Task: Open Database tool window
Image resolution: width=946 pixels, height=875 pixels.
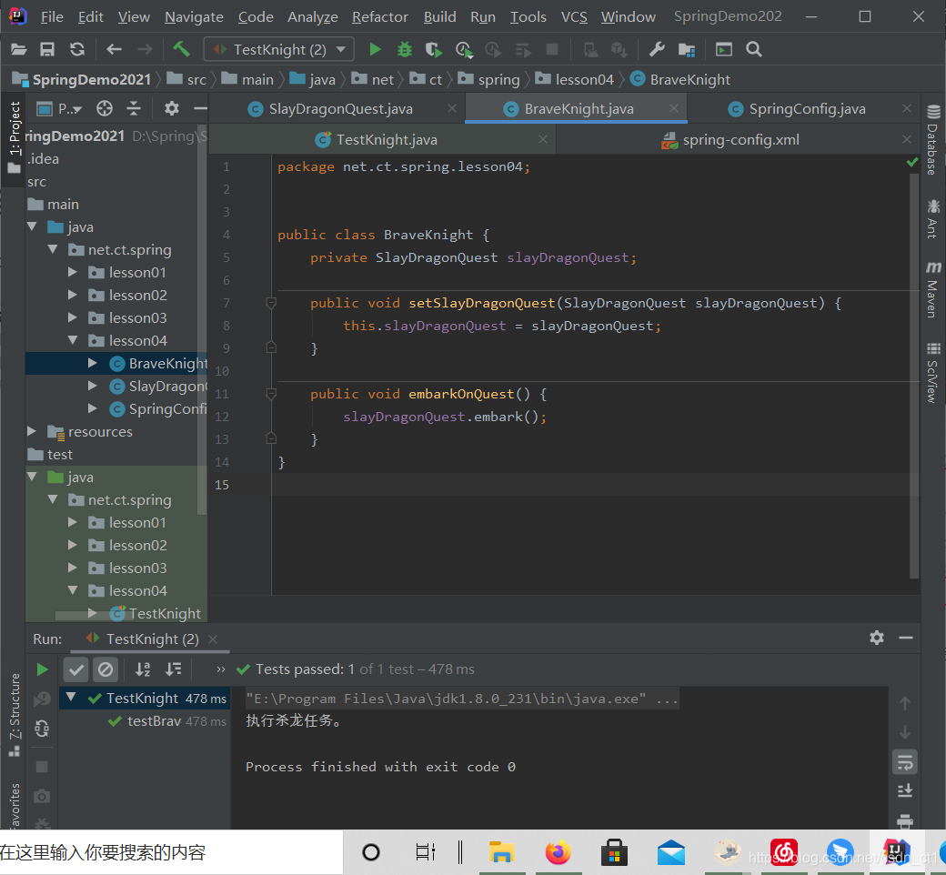Action: pos(932,139)
